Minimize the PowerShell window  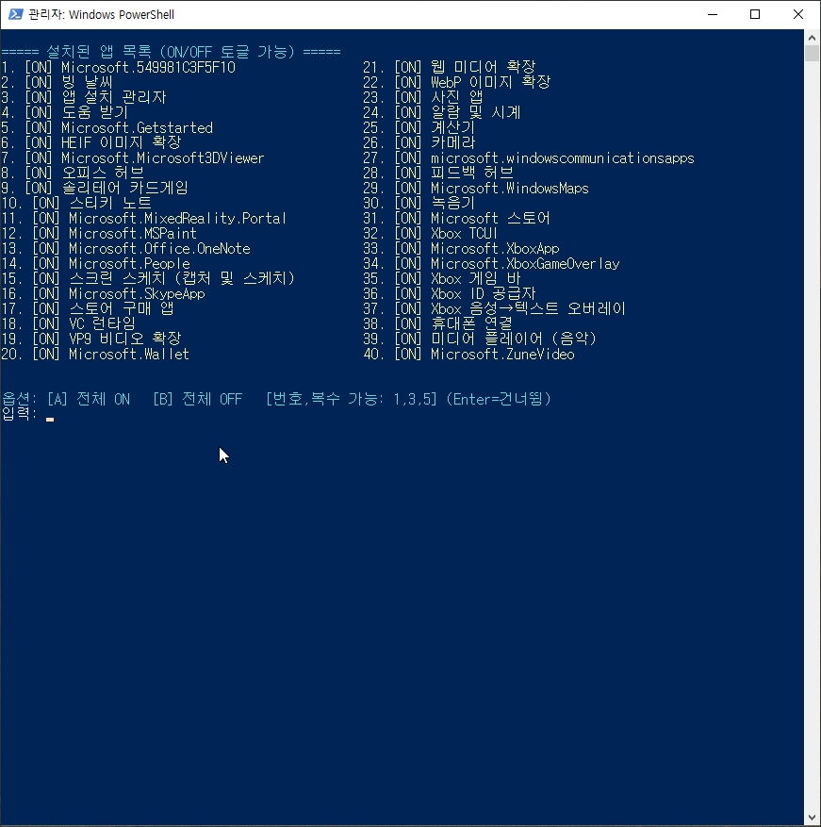coord(713,14)
